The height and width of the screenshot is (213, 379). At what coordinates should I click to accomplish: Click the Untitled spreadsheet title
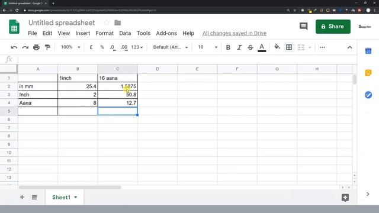(x=62, y=22)
